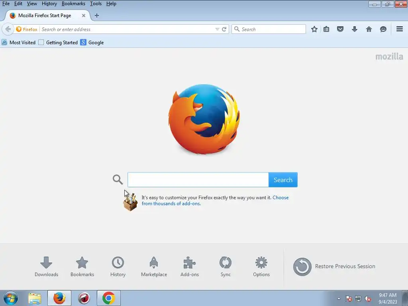Open Add-ons puzzle piece launcher
The image size is (408, 306).
[190, 267]
